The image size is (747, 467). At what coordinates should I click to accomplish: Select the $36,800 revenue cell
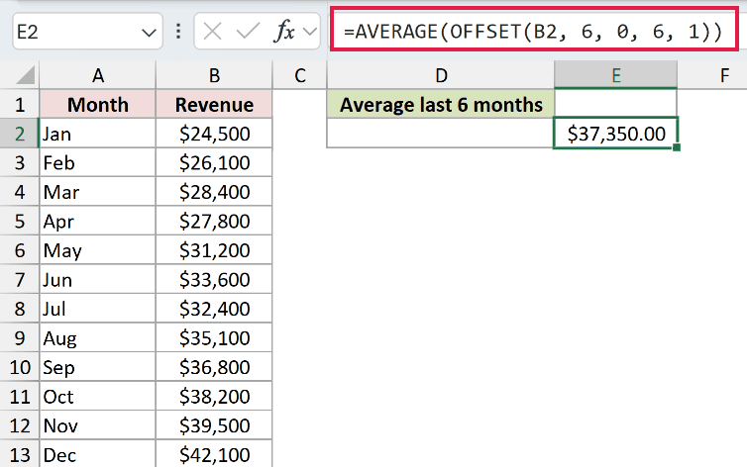coord(214,367)
